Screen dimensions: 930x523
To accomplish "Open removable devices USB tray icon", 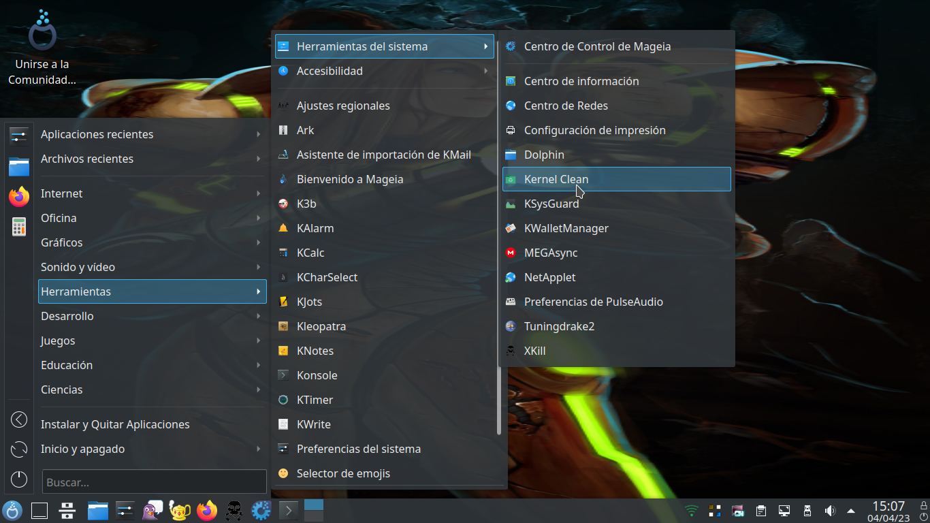I will tap(807, 510).
